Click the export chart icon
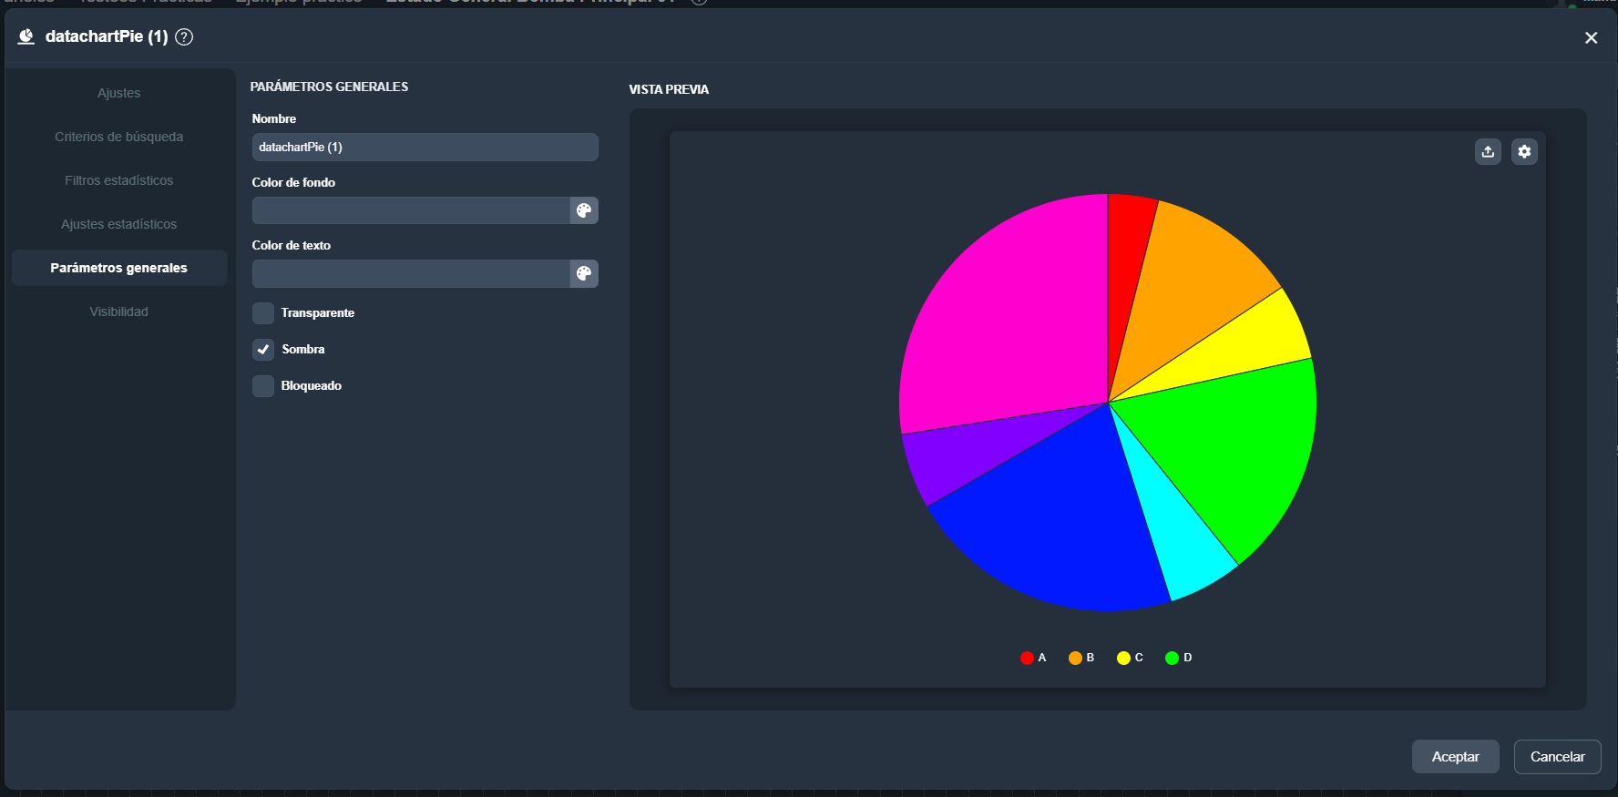 tap(1488, 151)
